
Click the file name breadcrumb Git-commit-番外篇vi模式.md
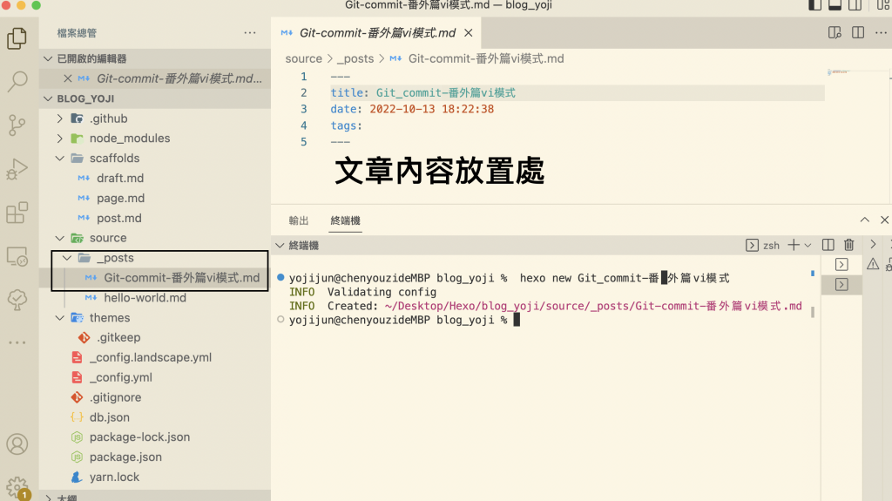pyautogui.click(x=486, y=58)
